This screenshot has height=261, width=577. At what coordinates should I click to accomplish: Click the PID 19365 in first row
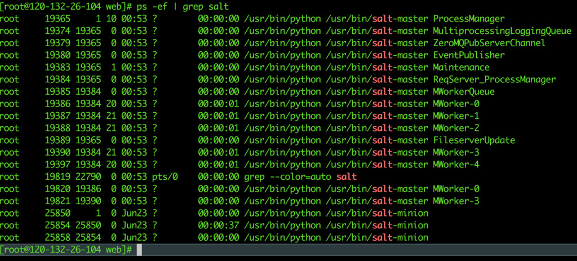tap(57, 19)
